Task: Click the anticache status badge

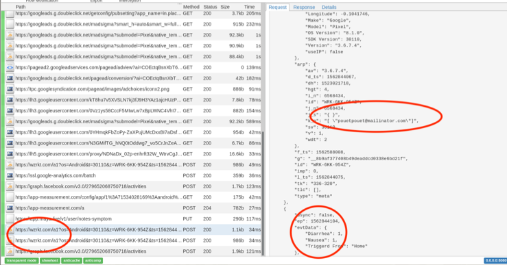Action: (71, 260)
